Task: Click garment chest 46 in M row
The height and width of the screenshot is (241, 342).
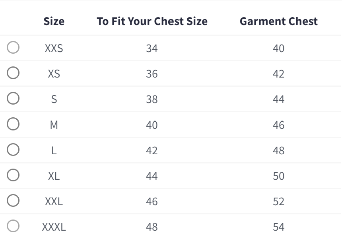Action: pyautogui.click(x=278, y=125)
